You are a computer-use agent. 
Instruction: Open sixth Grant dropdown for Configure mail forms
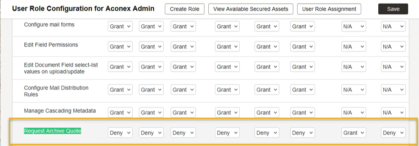click(x=303, y=26)
